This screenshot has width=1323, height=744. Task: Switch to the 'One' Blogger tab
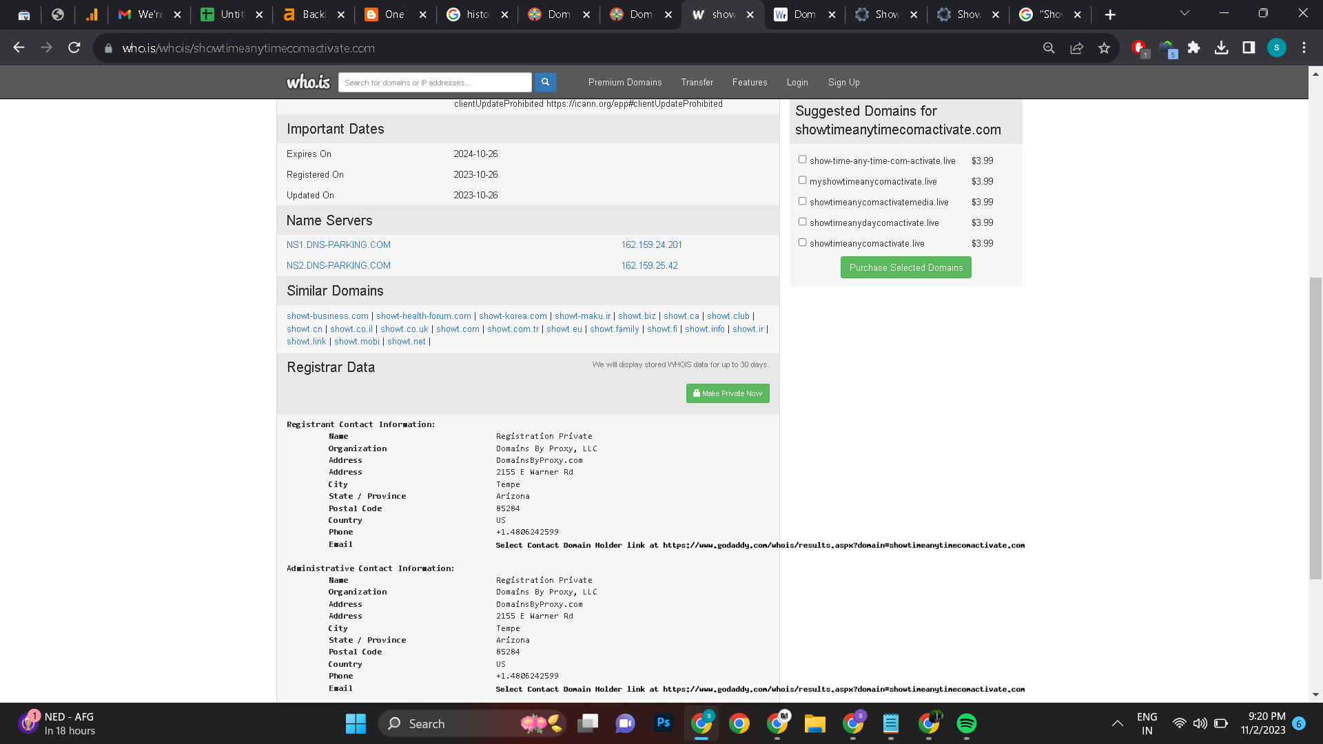coord(395,14)
